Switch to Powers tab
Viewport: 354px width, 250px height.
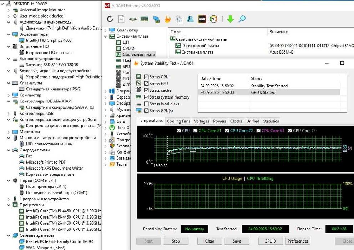pos(219,121)
